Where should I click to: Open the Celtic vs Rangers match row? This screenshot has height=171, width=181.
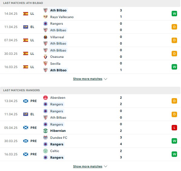90,154
